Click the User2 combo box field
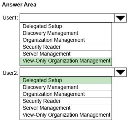This screenshot has width=132, height=122. (x=67, y=72)
